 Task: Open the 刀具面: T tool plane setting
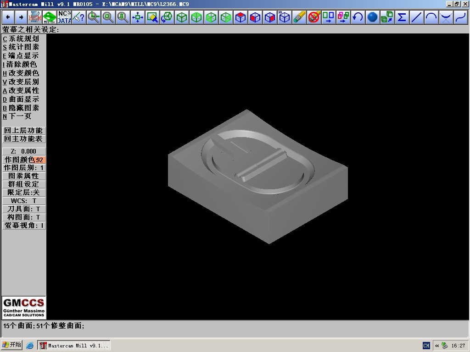pos(24,209)
